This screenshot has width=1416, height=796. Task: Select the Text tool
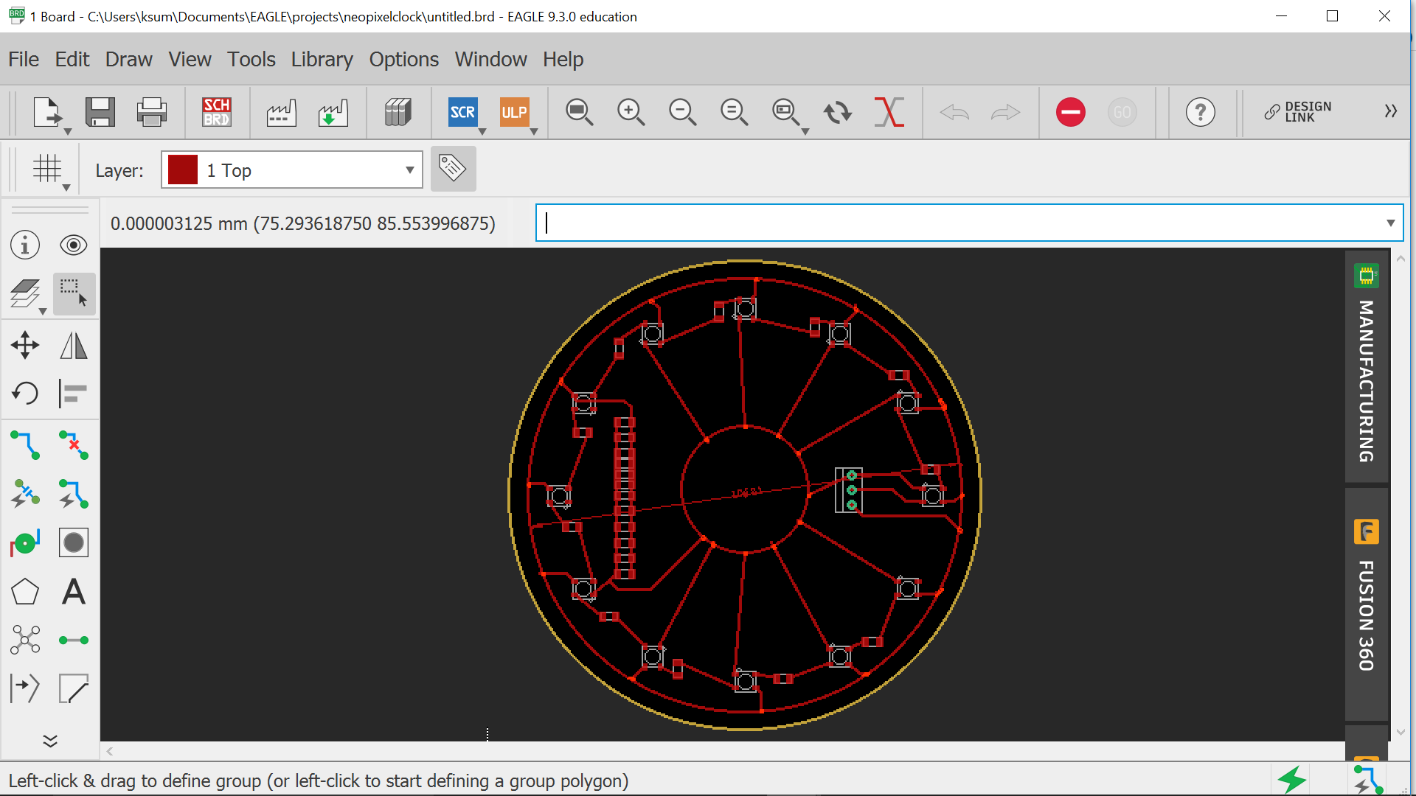click(73, 591)
